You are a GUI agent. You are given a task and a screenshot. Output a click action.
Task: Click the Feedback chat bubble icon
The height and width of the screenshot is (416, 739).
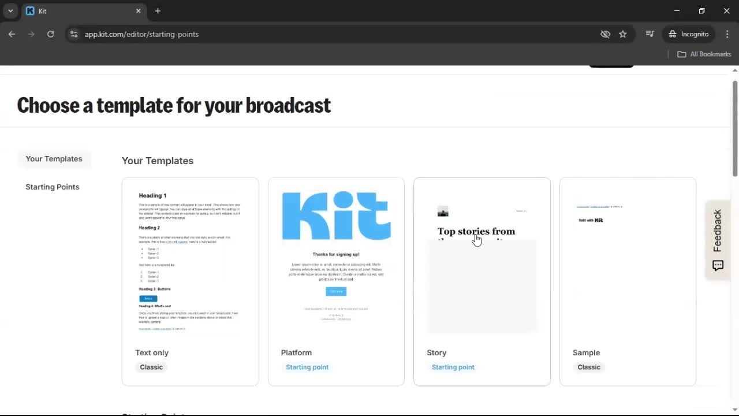coord(718,265)
